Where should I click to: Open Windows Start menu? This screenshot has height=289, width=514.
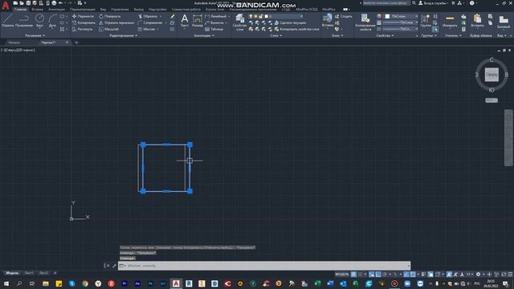click(x=6, y=283)
